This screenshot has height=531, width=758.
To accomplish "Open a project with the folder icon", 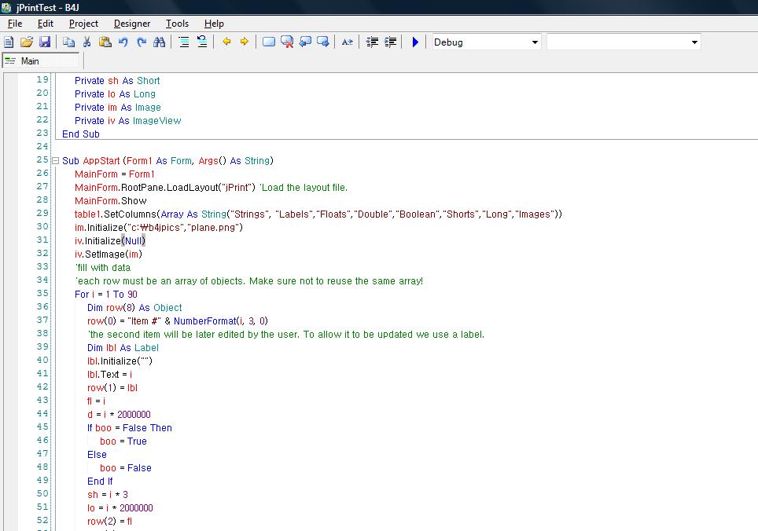I will coord(27,42).
